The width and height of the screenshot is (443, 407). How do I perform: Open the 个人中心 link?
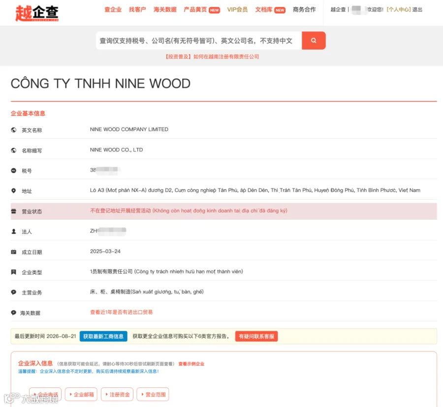click(x=398, y=10)
